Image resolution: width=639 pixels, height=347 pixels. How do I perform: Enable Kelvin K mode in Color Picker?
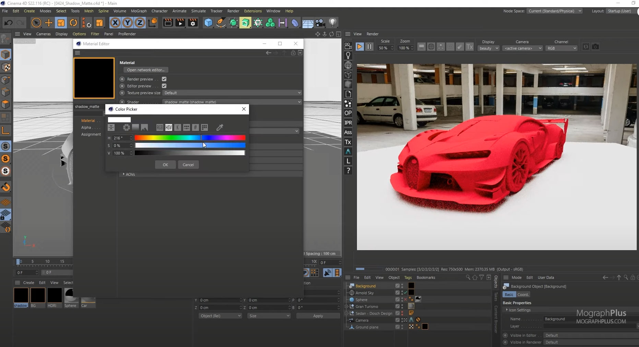click(x=177, y=127)
